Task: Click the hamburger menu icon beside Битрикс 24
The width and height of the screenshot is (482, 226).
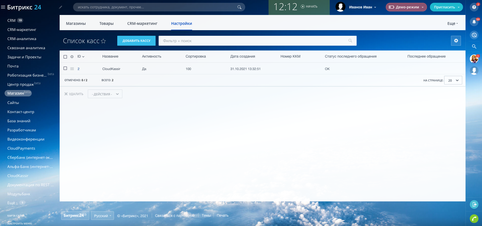Action: point(3,7)
